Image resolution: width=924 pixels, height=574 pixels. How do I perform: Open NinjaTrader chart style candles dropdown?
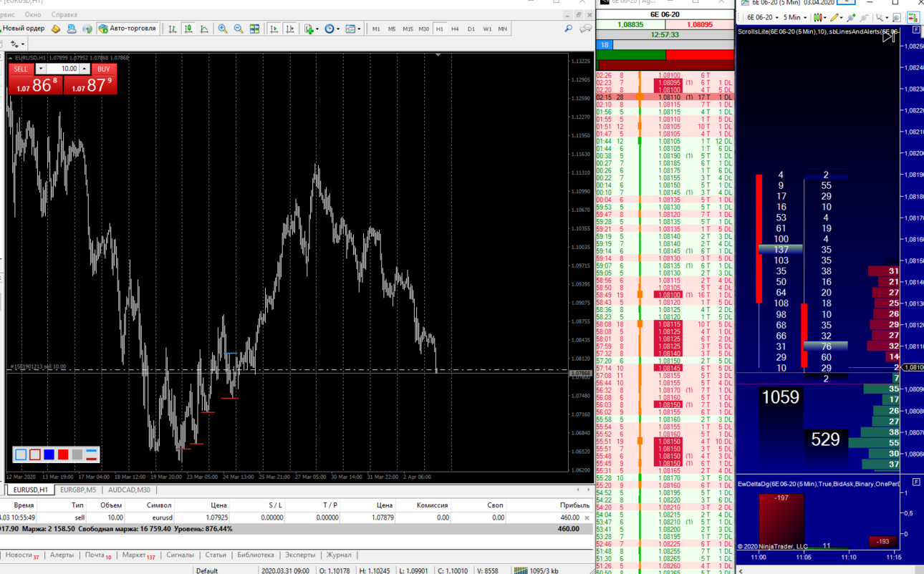(819, 17)
